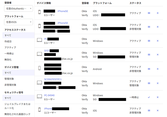This screenshot has width=167, height=117.
Task: Open the プラットフォーム 任意のOS dropdown
Action: coord(18,22)
